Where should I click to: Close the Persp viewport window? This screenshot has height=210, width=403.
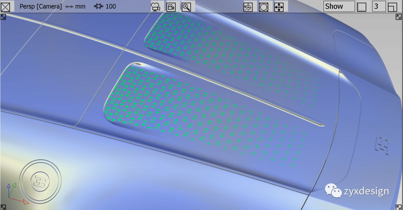[5, 7]
